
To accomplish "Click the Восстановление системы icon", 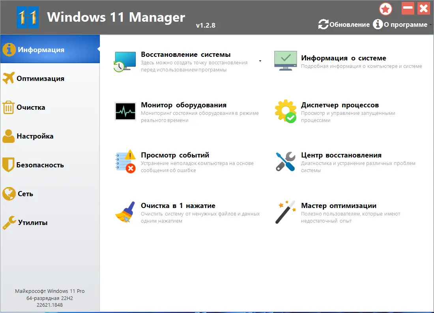I will [125, 61].
